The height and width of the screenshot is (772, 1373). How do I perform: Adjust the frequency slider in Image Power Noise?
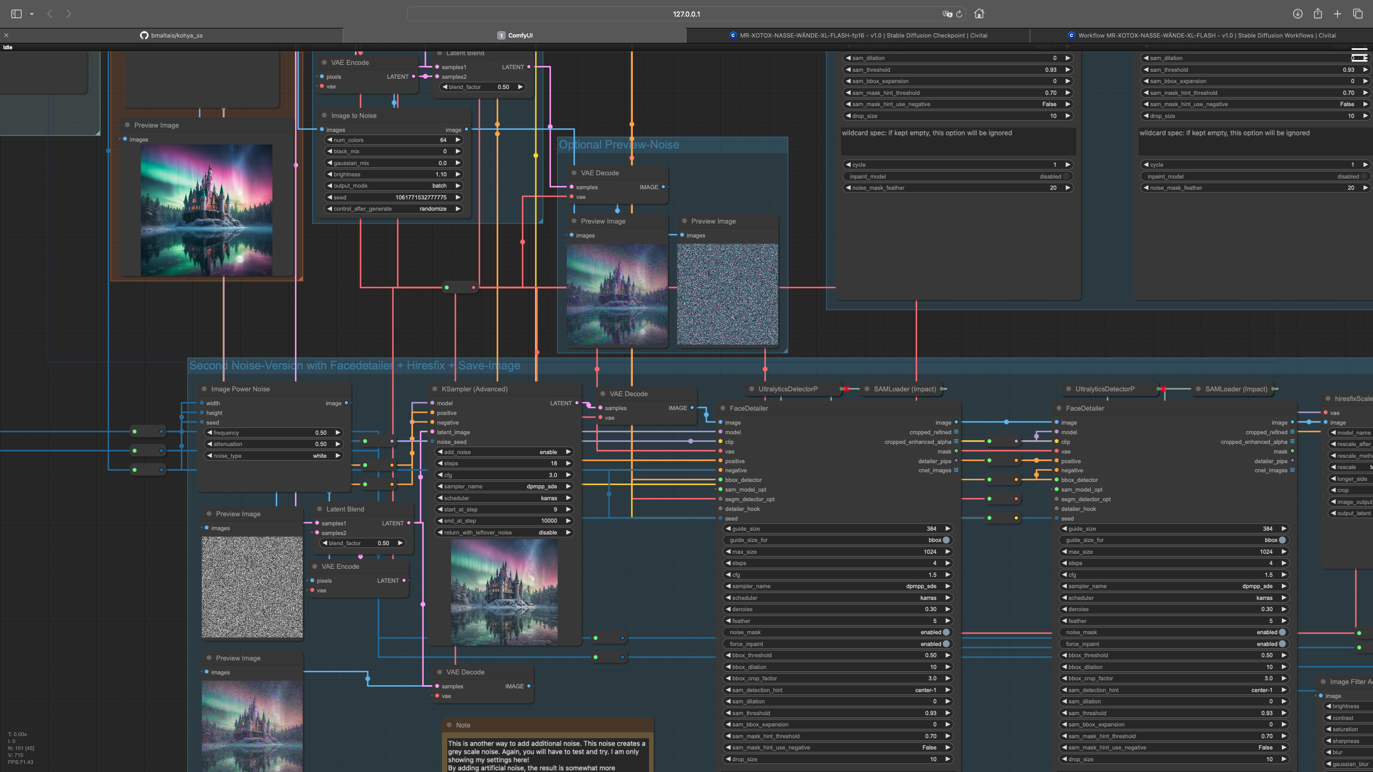(274, 433)
